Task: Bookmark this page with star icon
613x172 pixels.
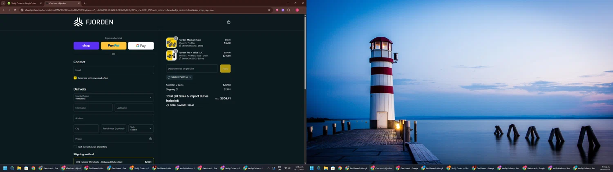Action: pos(269,10)
